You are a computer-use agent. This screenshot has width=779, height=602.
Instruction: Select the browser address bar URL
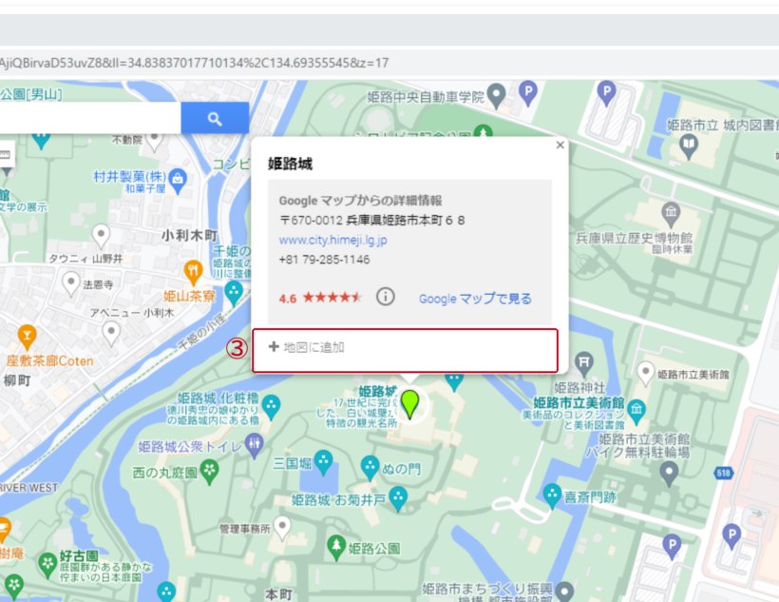pyautogui.click(x=194, y=63)
